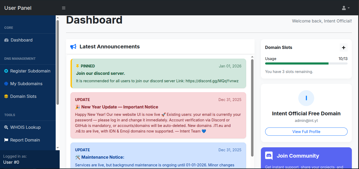Click the Report Domain flag icon
This screenshot has width=359, height=169.
(x=6, y=140)
